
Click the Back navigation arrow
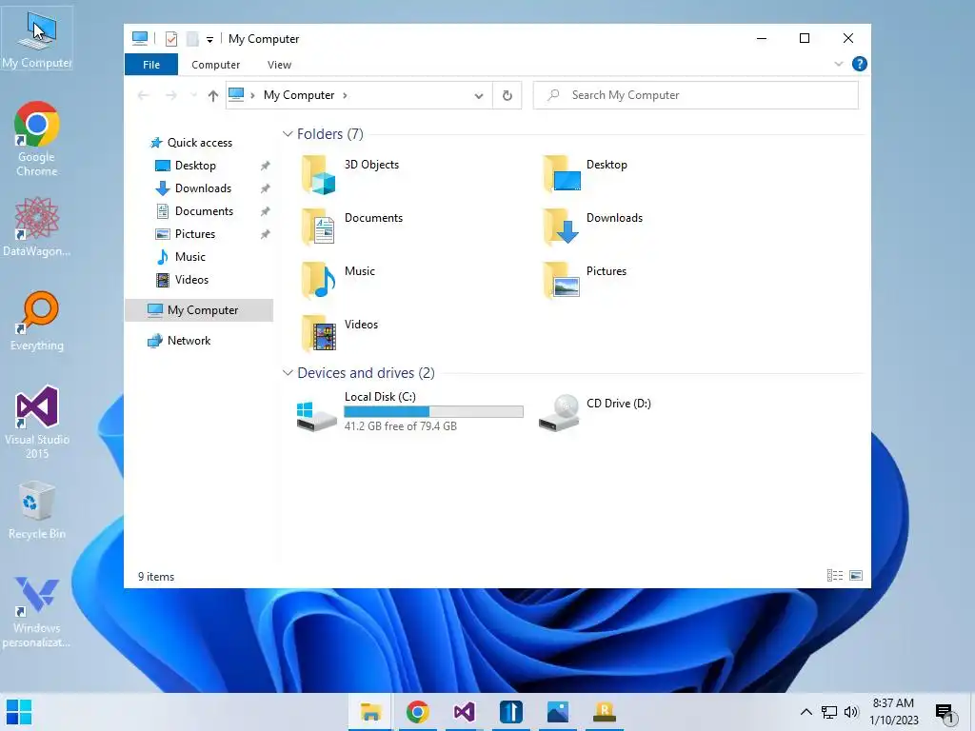pyautogui.click(x=144, y=96)
